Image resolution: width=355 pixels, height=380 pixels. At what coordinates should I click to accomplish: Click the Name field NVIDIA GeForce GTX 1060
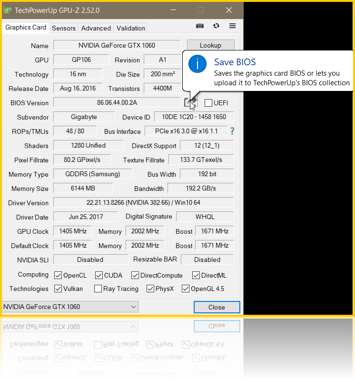point(117,45)
